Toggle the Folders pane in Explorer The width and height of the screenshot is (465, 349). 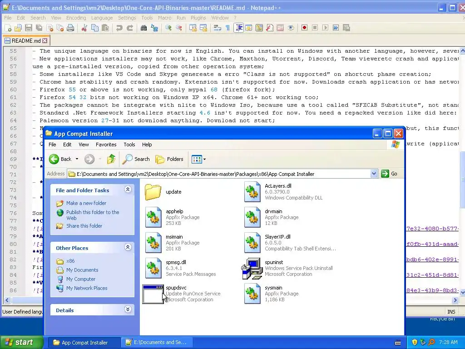169,159
